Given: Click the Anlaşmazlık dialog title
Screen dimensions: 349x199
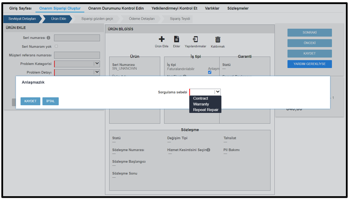Looking at the screenshot, I should (33, 82).
